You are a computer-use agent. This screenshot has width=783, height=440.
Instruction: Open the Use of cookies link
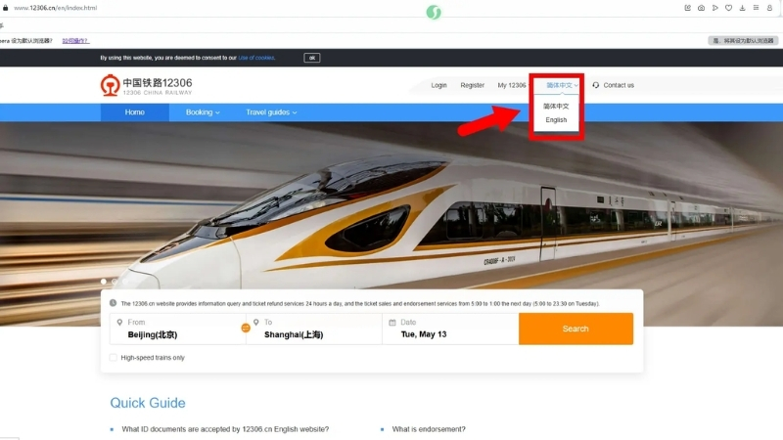pyautogui.click(x=256, y=58)
